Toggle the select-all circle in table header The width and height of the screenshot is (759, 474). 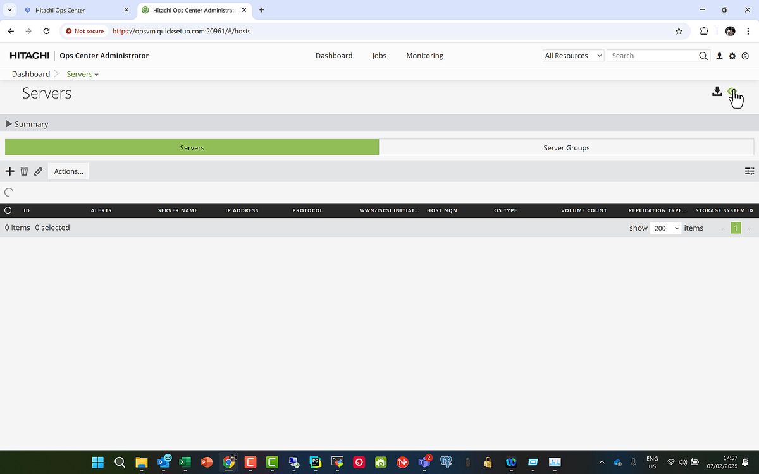tap(8, 210)
